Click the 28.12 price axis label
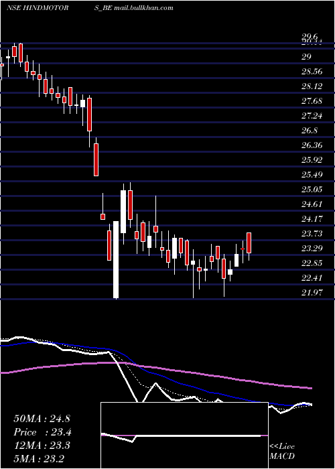 [x=312, y=86]
